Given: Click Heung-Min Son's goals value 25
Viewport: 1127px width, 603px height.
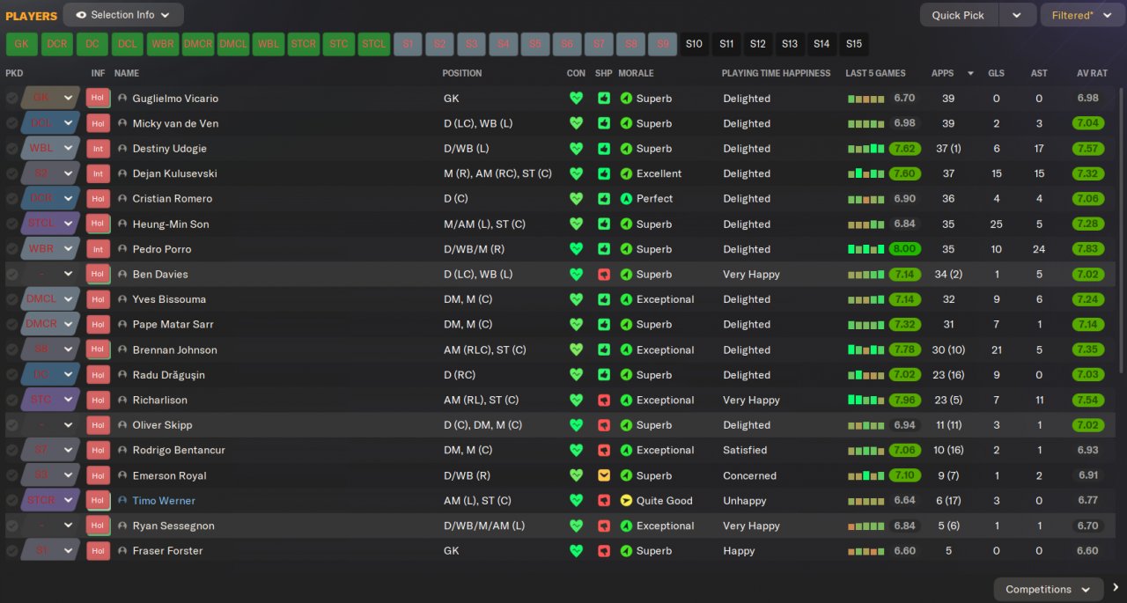Looking at the screenshot, I should [x=997, y=224].
